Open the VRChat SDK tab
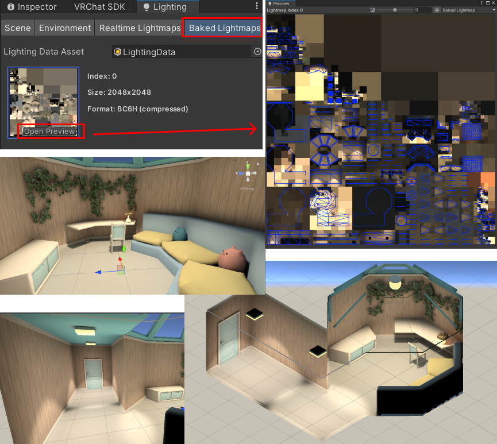The height and width of the screenshot is (444, 497). tap(101, 7)
